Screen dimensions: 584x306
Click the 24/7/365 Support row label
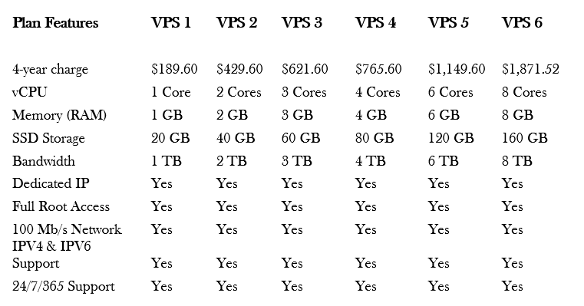[x=64, y=286]
